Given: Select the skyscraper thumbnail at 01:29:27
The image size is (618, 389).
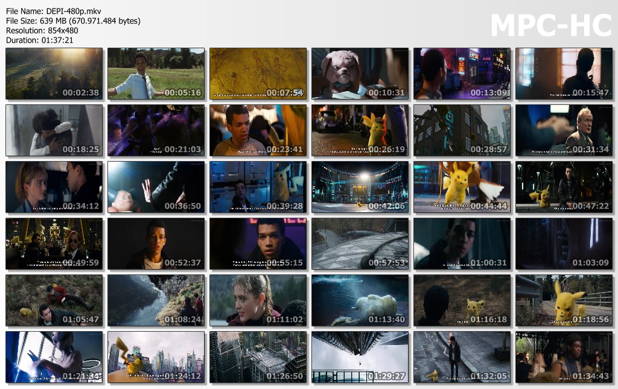Looking at the screenshot, I should tap(360, 357).
